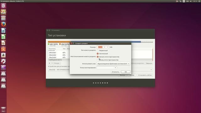Open the Trash icon in the launcher

pyautogui.click(x=3, y=110)
